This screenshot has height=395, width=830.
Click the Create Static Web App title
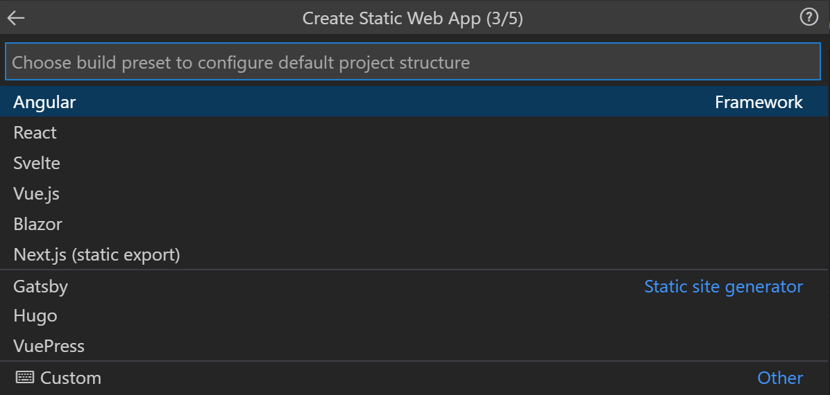[412, 19]
